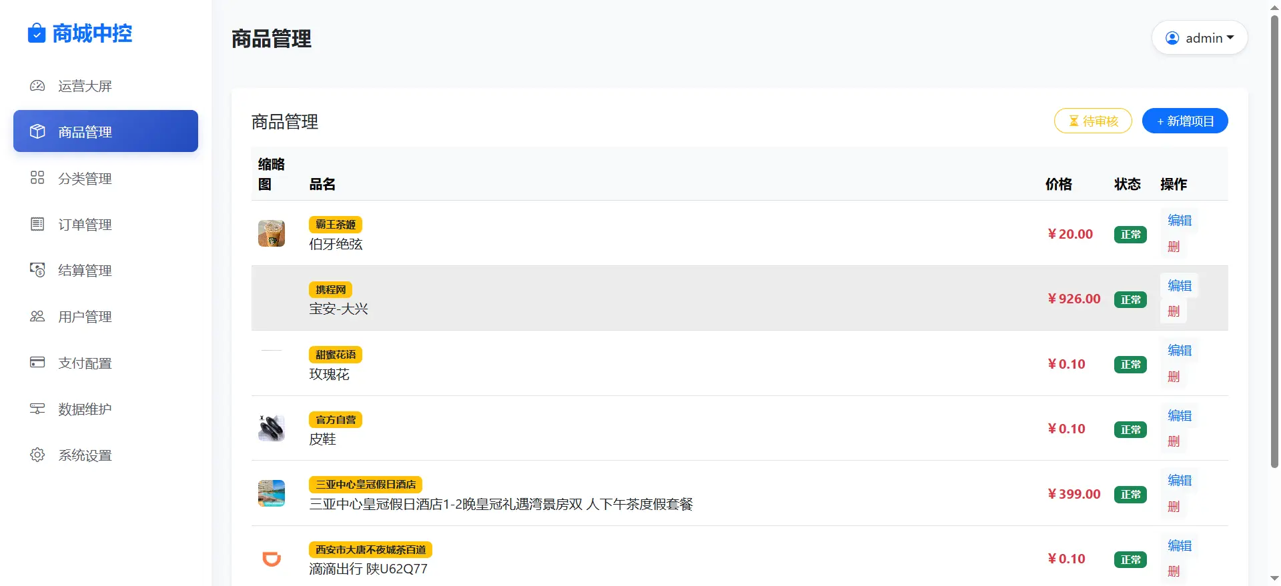Image resolution: width=1281 pixels, height=586 pixels.
Task: Click the settlement icon beside 结算管理
Action: [x=37, y=270]
